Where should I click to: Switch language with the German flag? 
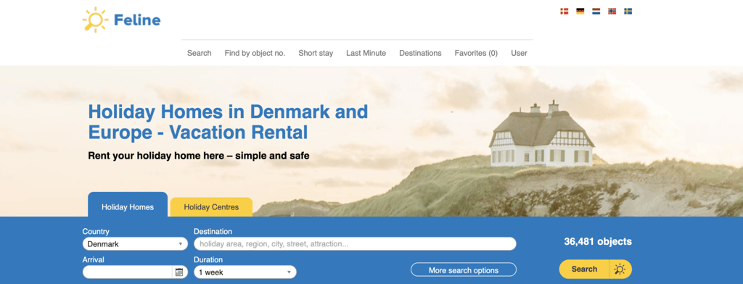580,12
